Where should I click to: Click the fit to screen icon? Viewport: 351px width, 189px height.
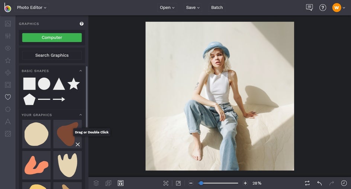point(166,183)
